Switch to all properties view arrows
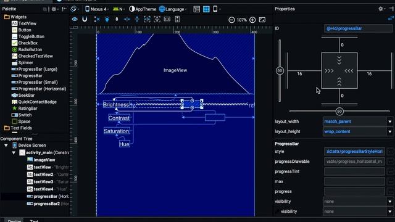395x222 pixels. tap(391, 18)
